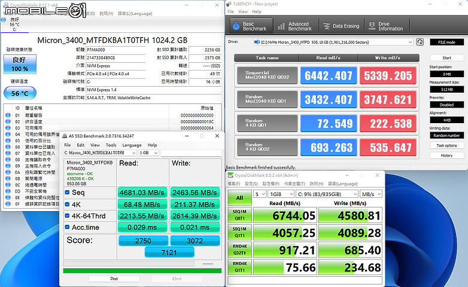Click the 512 MB measurement size field
468x287 pixels.
click(x=446, y=90)
